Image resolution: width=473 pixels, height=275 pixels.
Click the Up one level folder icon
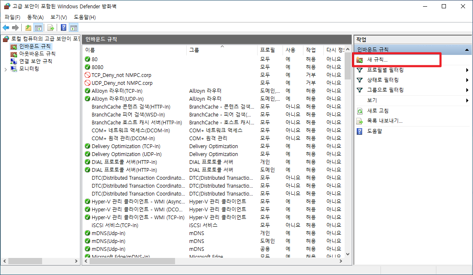point(28,28)
